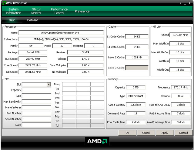
Task: Click the Family field showing 0F
Action: (x=31, y=46)
